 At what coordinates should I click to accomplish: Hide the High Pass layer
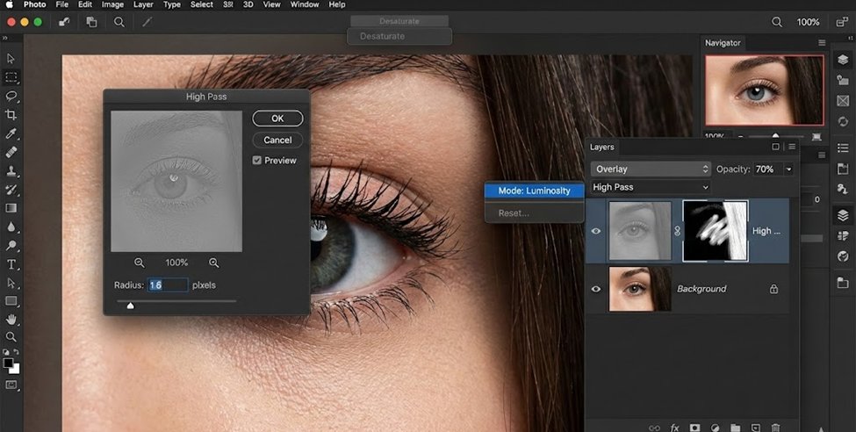595,231
